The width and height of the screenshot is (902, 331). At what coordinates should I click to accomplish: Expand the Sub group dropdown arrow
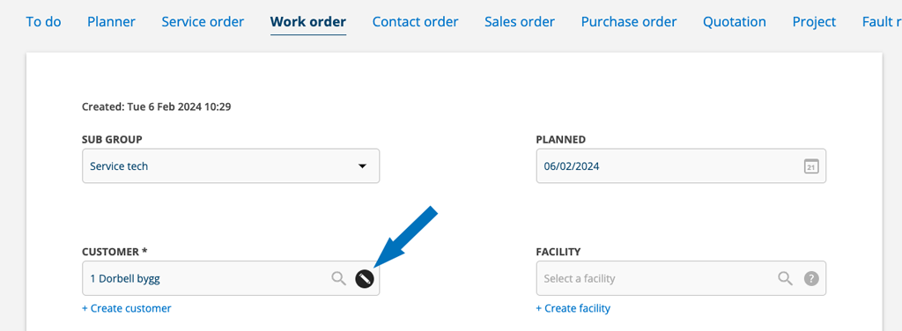point(362,166)
